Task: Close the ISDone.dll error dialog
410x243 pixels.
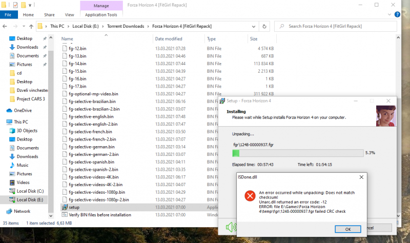Action: pyautogui.click(x=360, y=177)
